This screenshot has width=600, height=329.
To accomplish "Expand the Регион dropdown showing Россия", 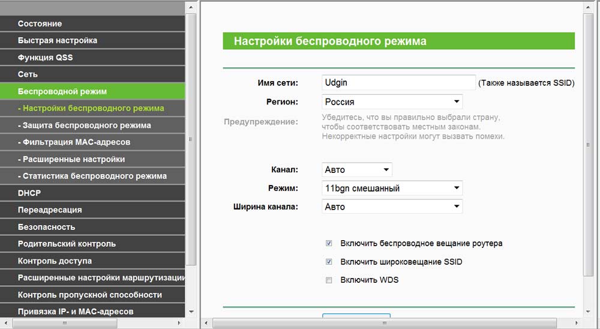I will [x=392, y=102].
